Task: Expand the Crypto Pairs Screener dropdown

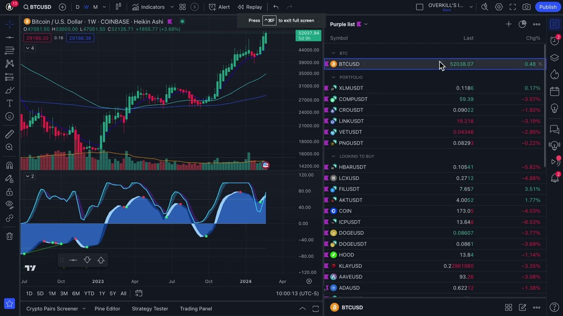Action: pyautogui.click(x=84, y=309)
